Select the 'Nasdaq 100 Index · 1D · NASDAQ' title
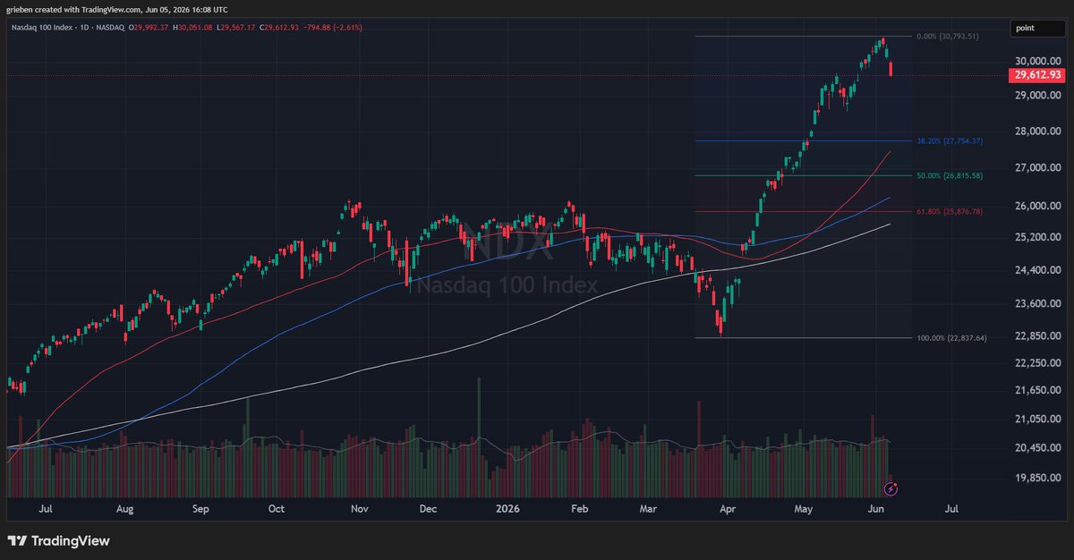The height and width of the screenshot is (560, 1074). 68,28
